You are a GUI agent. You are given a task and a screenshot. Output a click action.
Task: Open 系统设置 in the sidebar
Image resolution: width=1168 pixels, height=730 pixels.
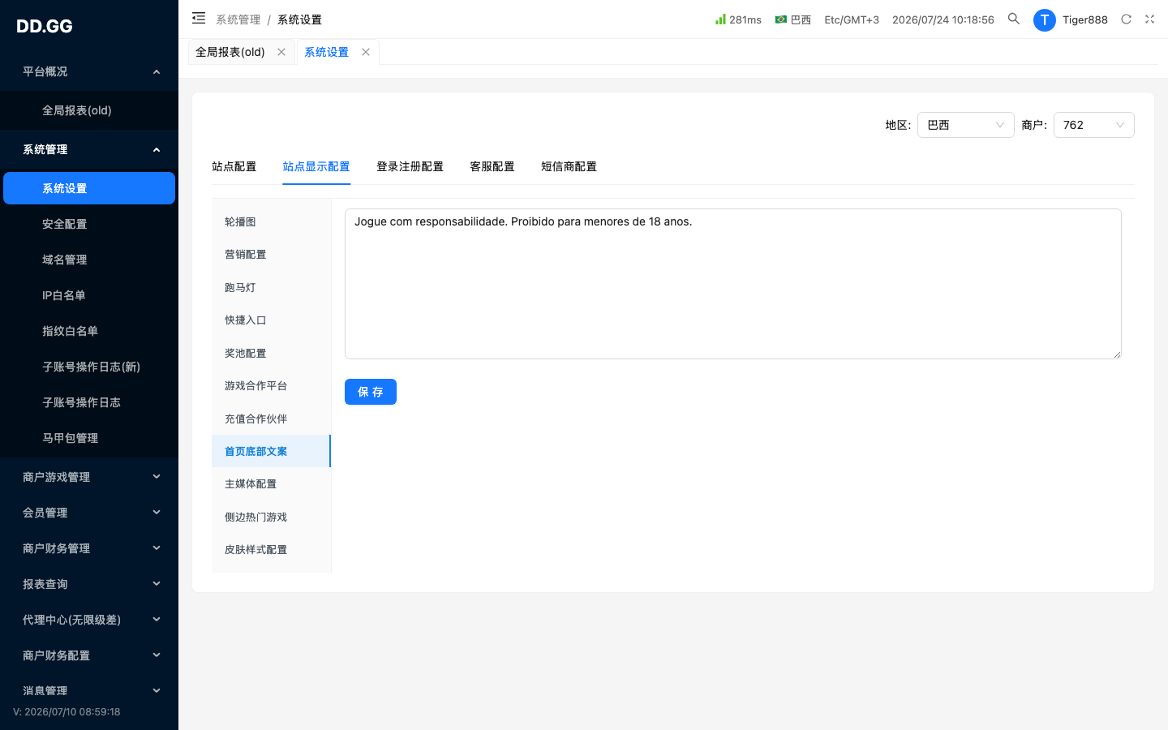pos(89,188)
